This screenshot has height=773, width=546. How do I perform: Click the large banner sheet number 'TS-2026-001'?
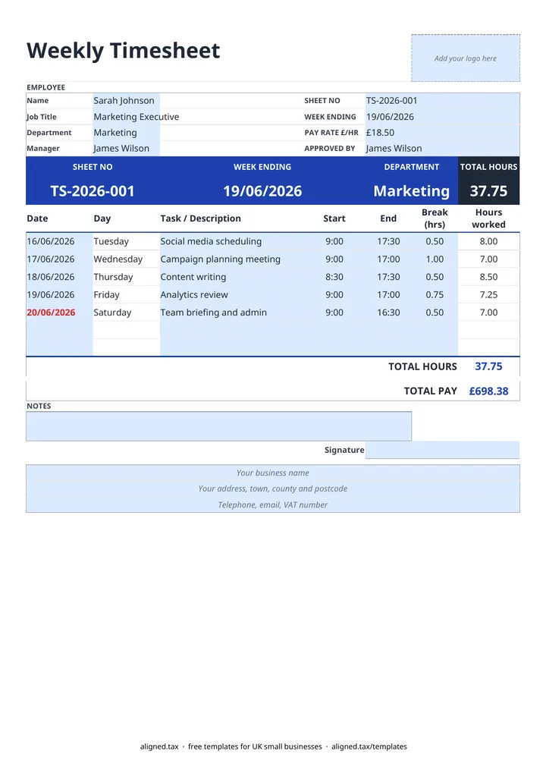[93, 191]
